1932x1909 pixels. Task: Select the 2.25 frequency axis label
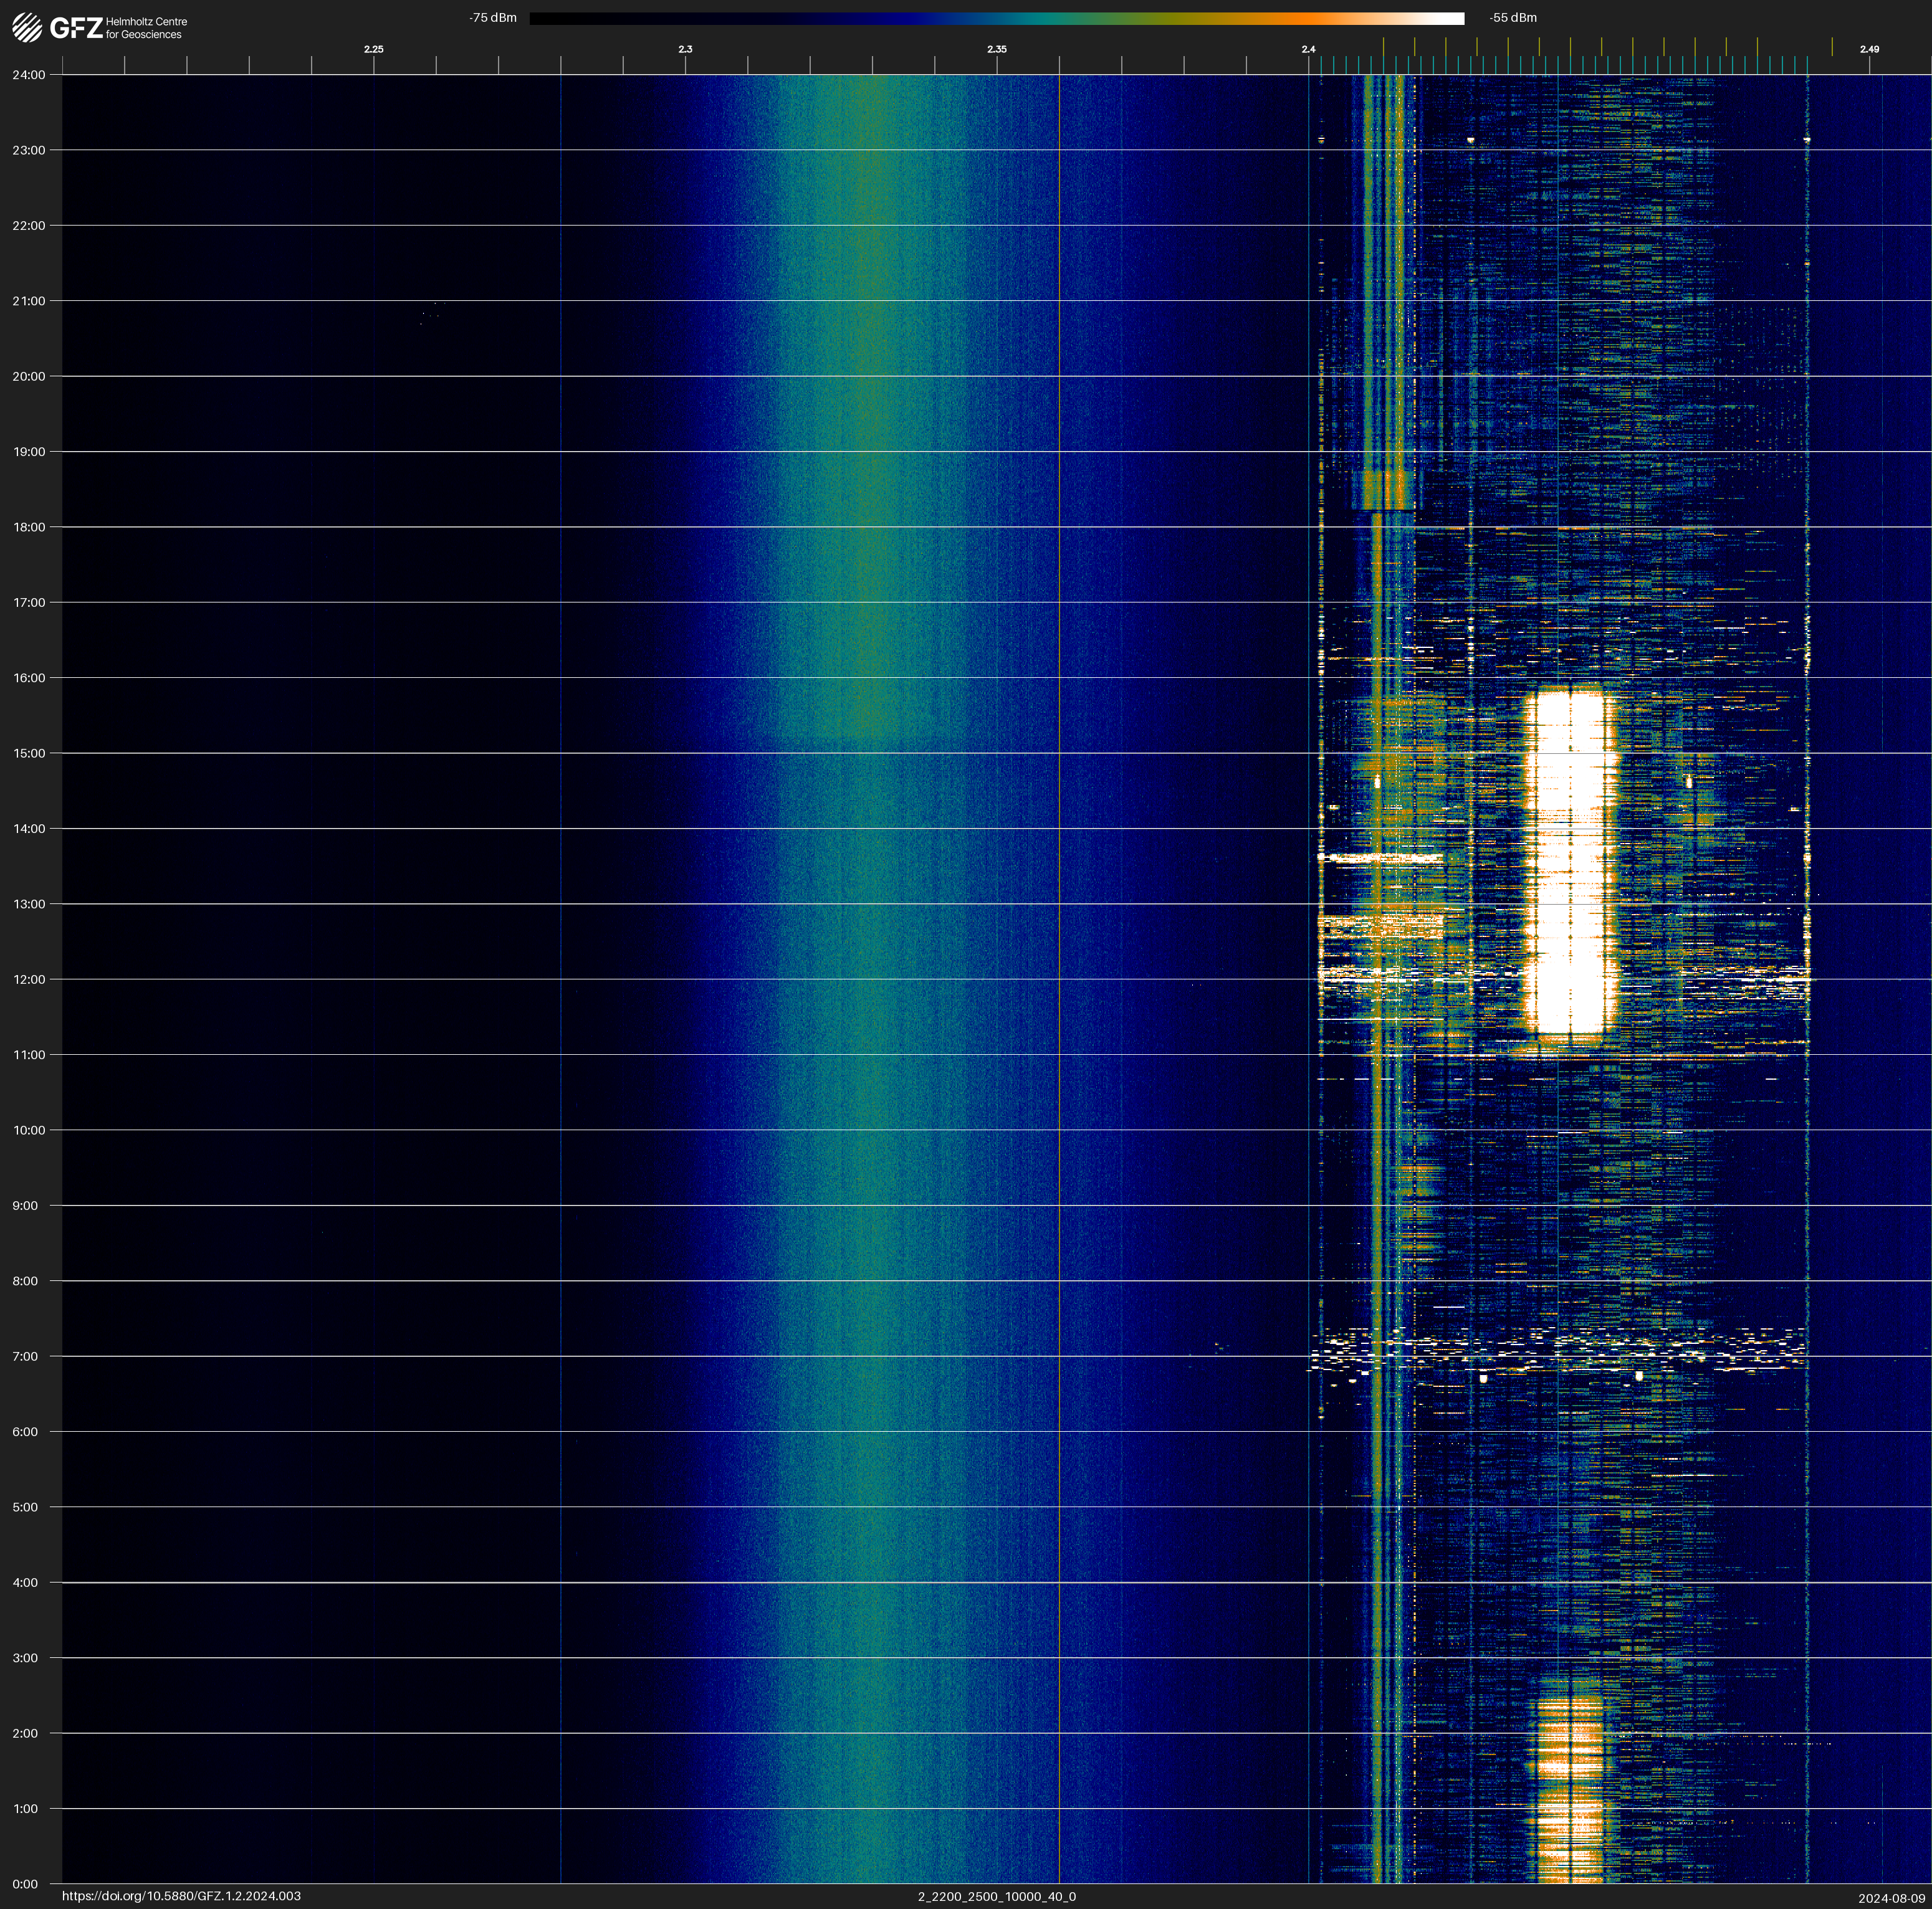[373, 49]
